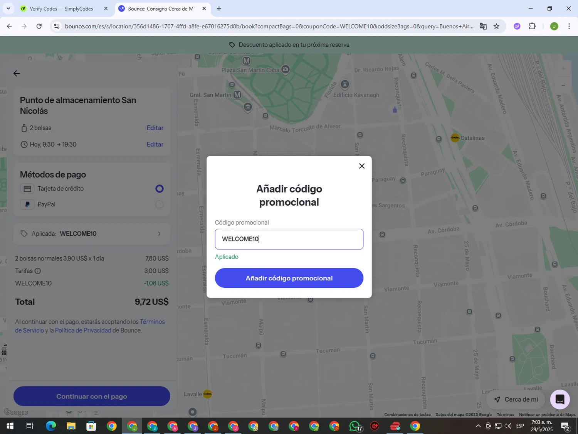Close the promo code dialog
Image resolution: width=578 pixels, height=434 pixels.
pyautogui.click(x=361, y=166)
